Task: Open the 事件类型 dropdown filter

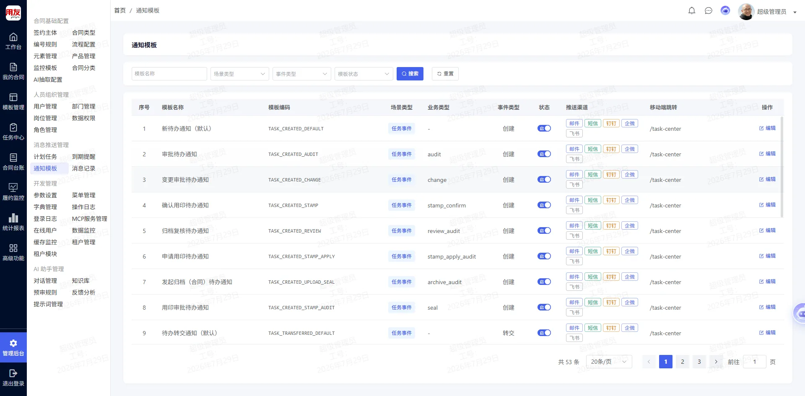Action: point(302,74)
